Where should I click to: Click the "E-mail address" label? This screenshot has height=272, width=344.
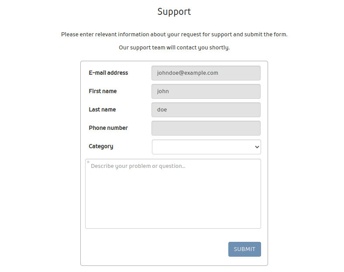(108, 73)
